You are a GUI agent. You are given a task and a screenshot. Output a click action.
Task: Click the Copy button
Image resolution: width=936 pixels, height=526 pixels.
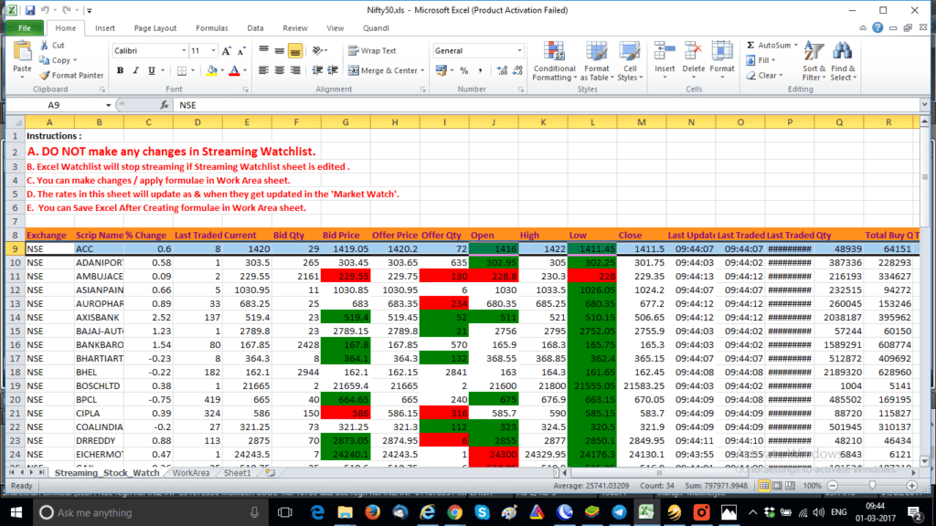click(x=56, y=60)
